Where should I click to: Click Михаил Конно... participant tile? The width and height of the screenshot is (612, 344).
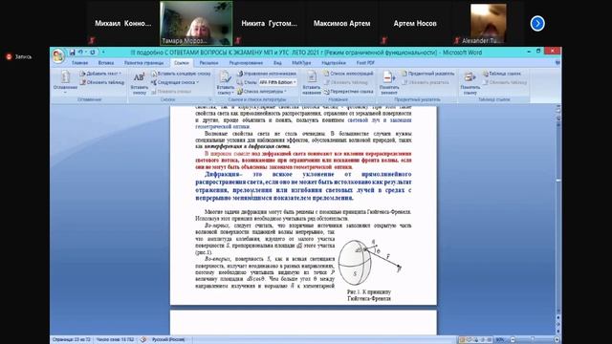pos(123,23)
